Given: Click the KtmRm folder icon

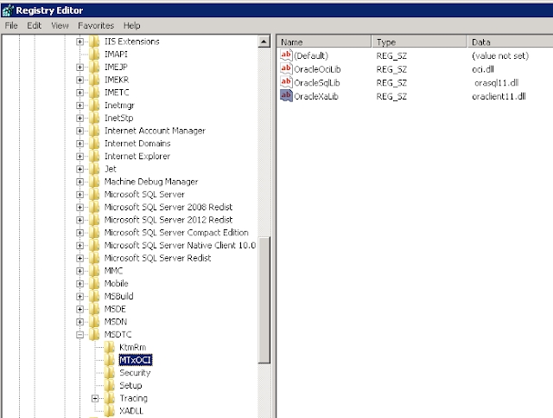Looking at the screenshot, I should 110,347.
